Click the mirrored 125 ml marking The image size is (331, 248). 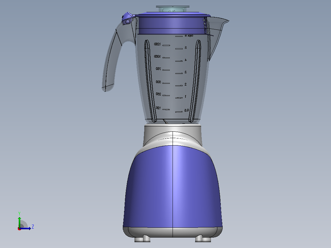(158, 108)
